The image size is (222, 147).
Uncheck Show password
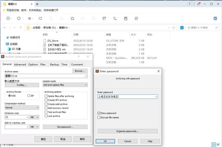click(x=99, y=113)
